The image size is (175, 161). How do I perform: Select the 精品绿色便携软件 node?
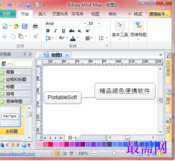[125, 91]
